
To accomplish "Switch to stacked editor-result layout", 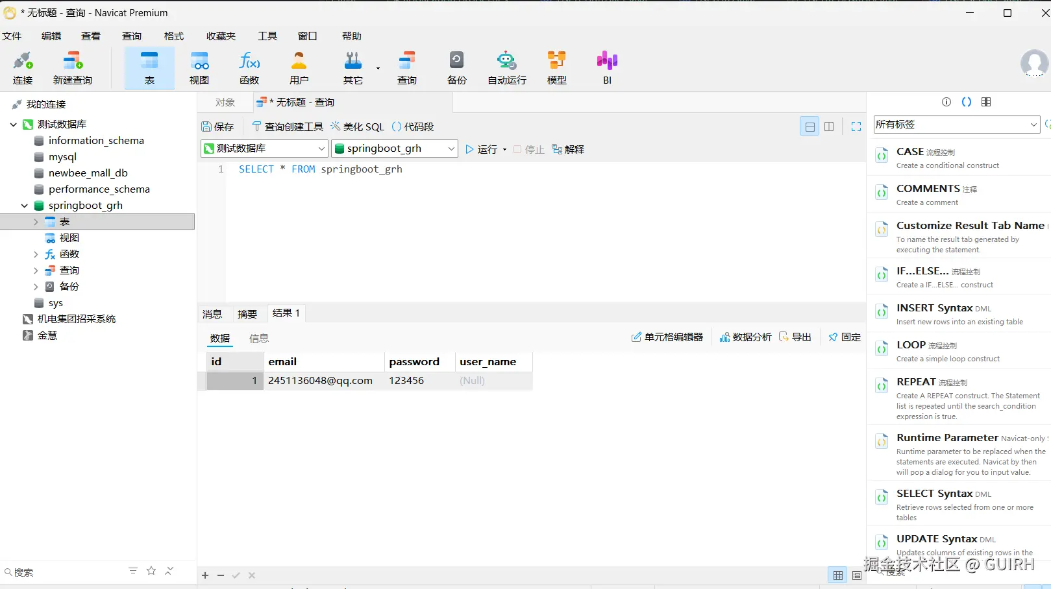I will coord(810,126).
